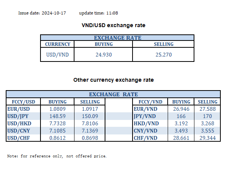This screenshot has height=178, width=241.
Task: Select the USD/CNY row label
Action: [18, 131]
